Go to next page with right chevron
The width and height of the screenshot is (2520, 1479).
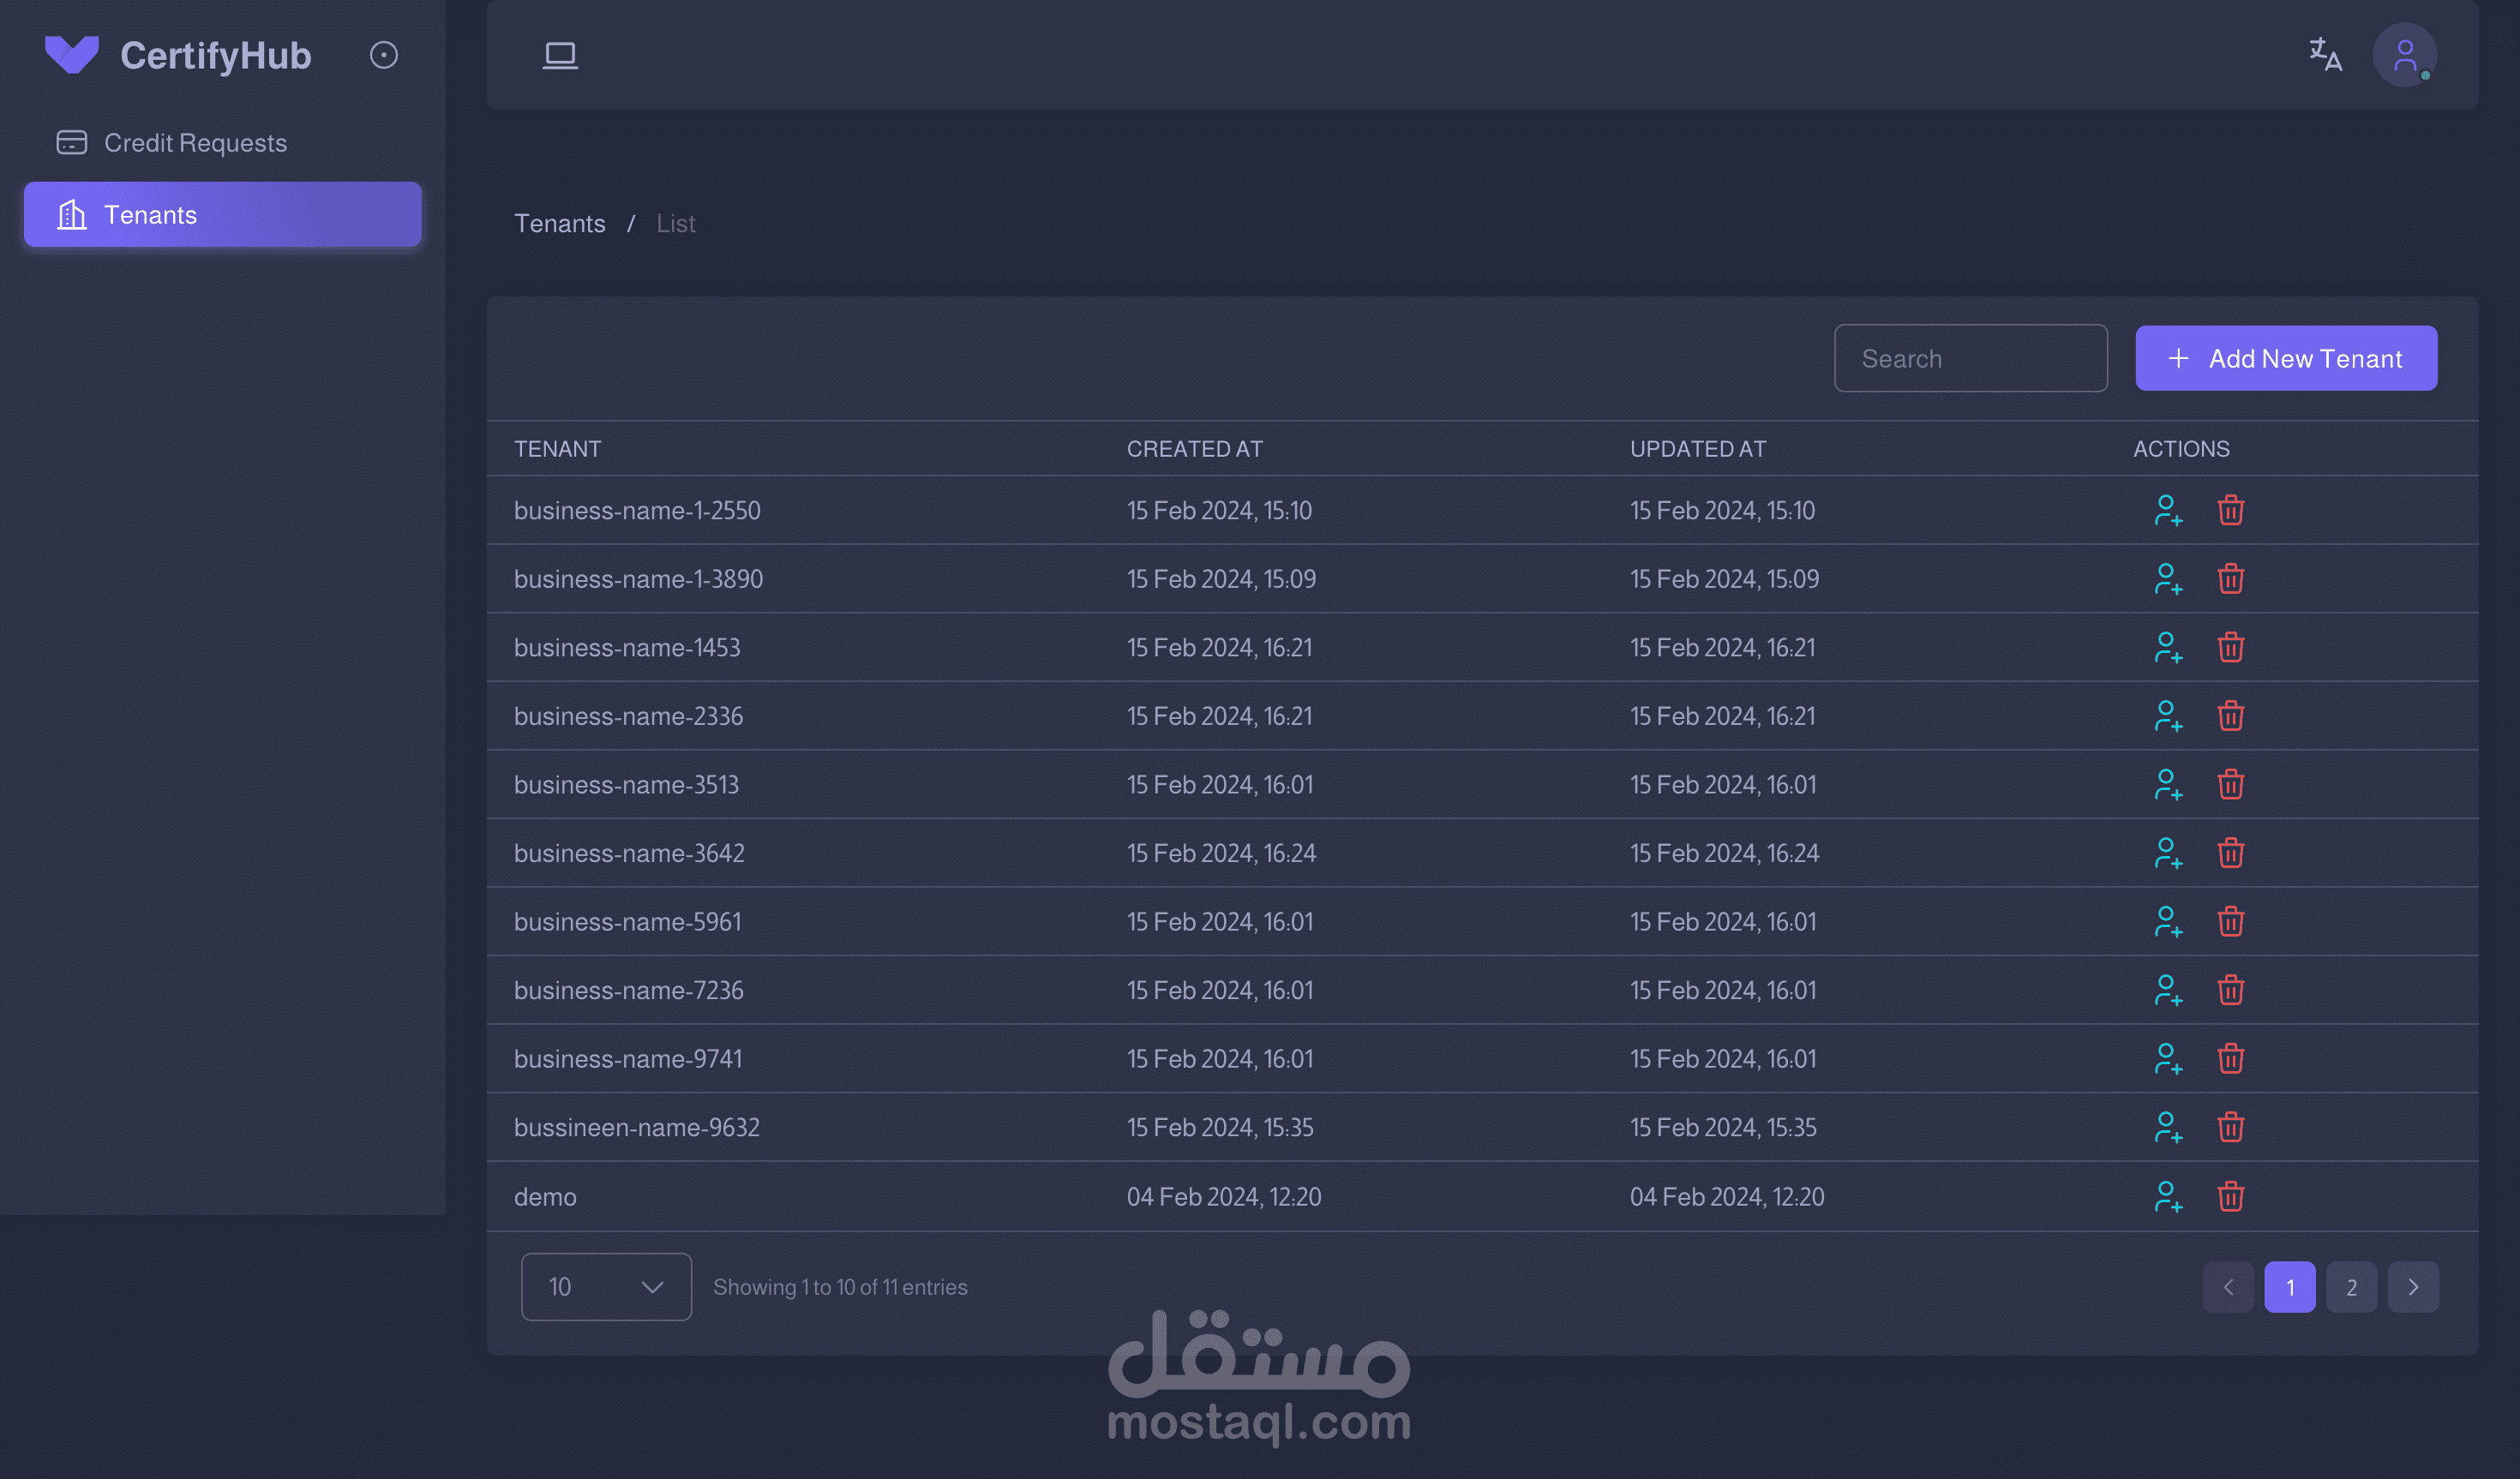tap(2413, 1287)
